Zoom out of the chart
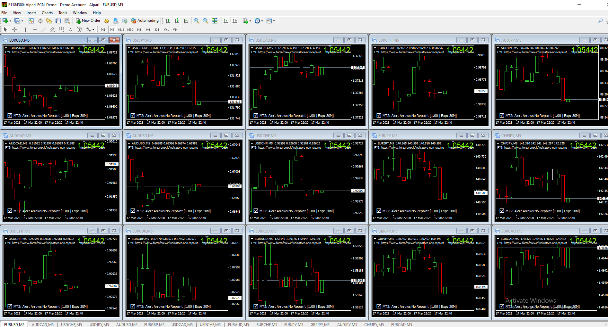This screenshot has width=608, height=327. coord(206,21)
